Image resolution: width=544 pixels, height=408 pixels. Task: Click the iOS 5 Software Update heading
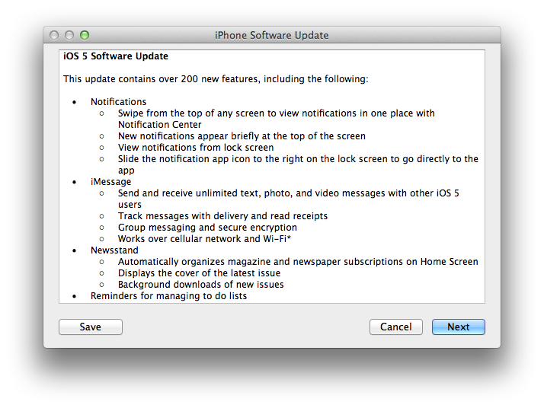point(116,56)
